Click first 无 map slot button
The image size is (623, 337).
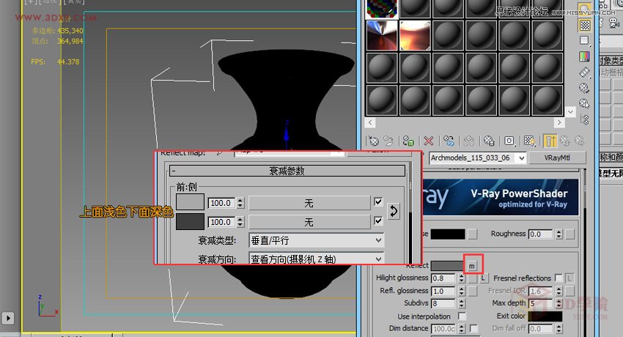(309, 203)
